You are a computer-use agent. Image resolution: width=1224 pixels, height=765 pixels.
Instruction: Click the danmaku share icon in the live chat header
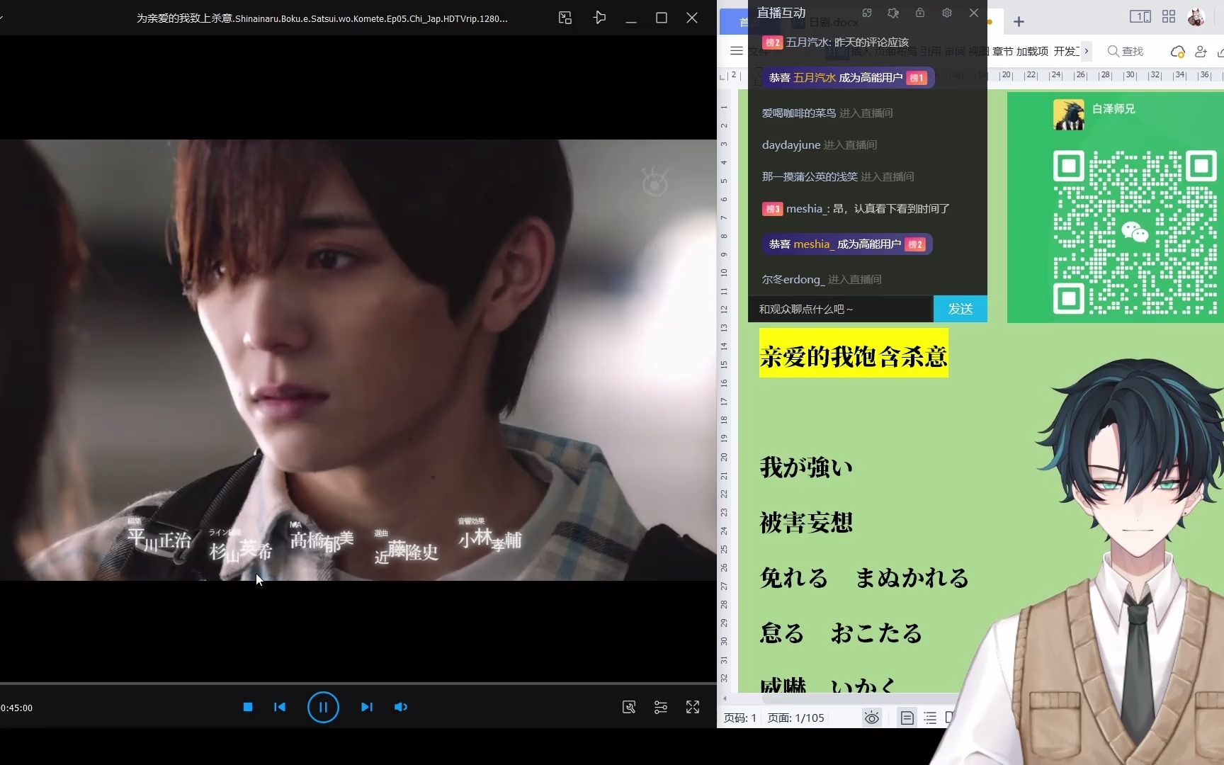867,13
